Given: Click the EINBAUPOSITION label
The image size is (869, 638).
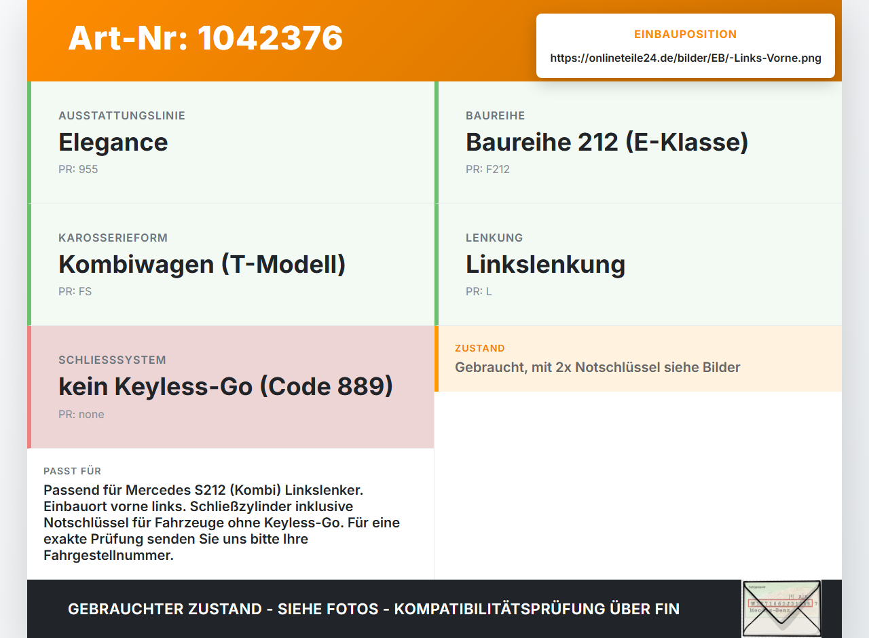Looking at the screenshot, I should [686, 34].
